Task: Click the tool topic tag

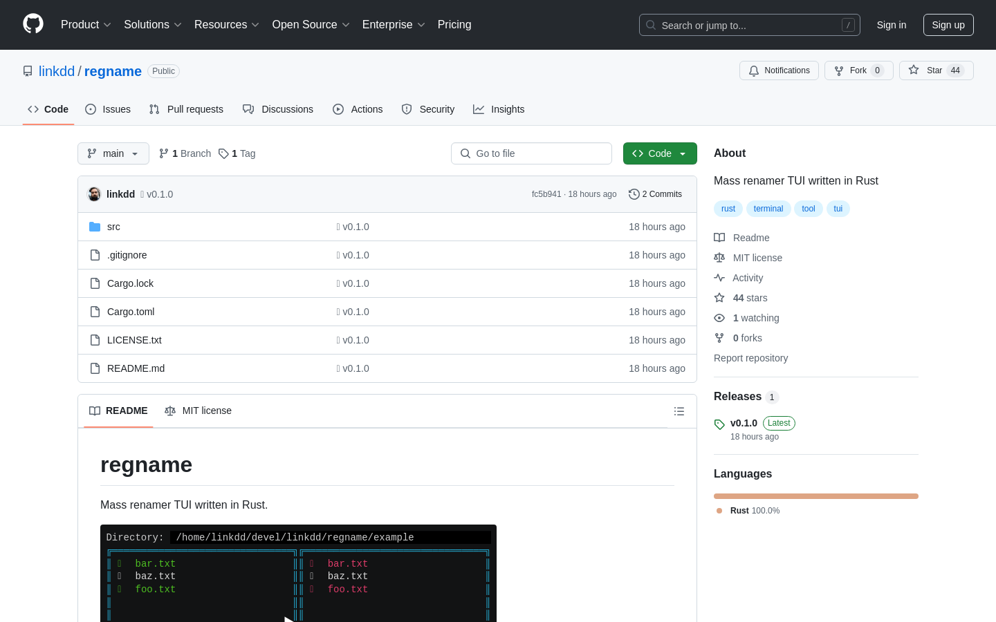Action: coord(809,209)
